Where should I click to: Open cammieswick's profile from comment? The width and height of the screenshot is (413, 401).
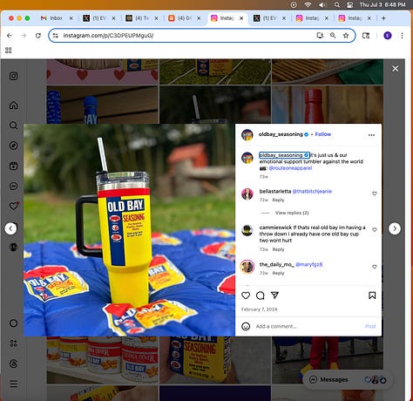pyautogui.click(x=275, y=228)
